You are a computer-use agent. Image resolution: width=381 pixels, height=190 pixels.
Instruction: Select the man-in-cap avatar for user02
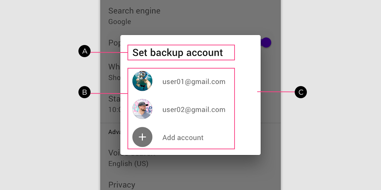click(x=143, y=109)
